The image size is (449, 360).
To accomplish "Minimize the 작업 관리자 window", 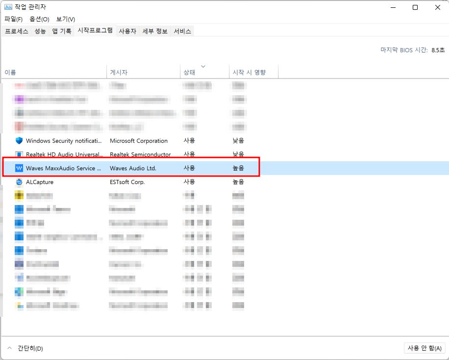I will 393,7.
